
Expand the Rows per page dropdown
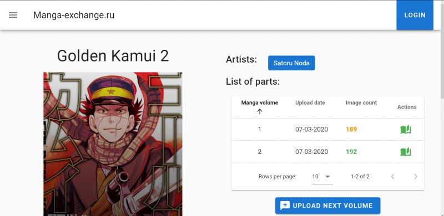[322, 177]
